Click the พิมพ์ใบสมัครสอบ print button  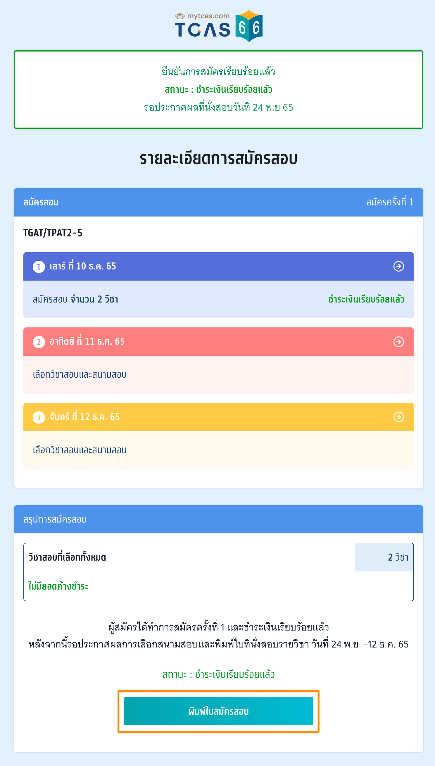pyautogui.click(x=218, y=711)
